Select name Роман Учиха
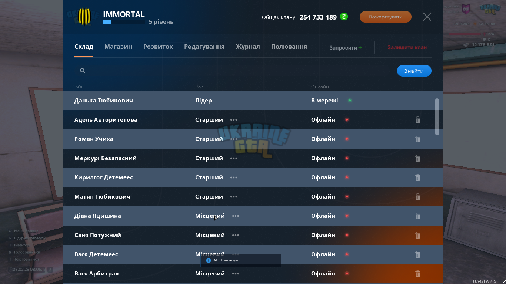This screenshot has width=506, height=284. tap(94, 139)
